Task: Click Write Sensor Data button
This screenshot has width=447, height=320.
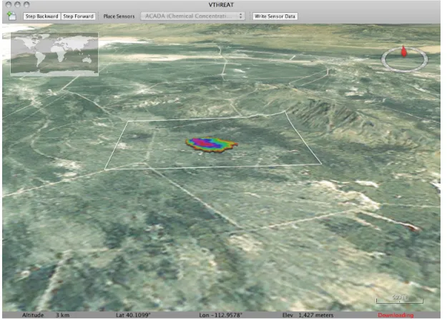Action: tap(275, 16)
